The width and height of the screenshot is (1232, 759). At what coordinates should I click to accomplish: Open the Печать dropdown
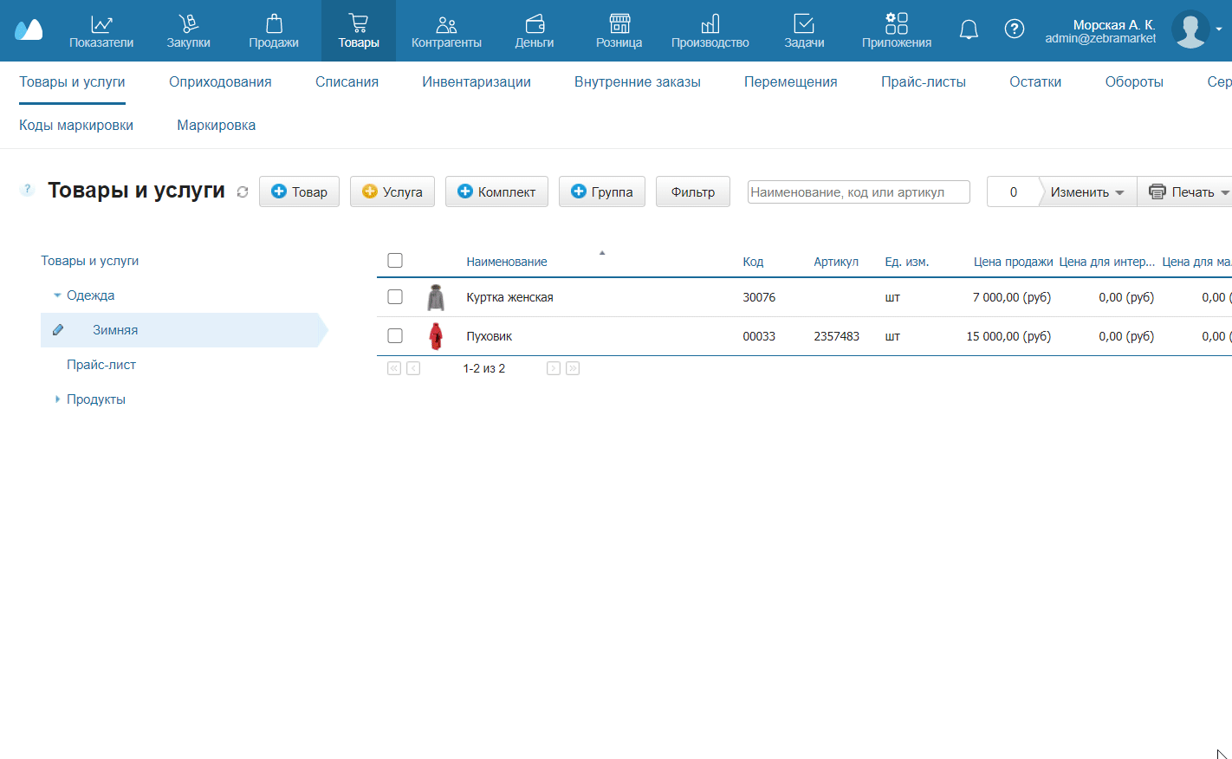[1185, 192]
